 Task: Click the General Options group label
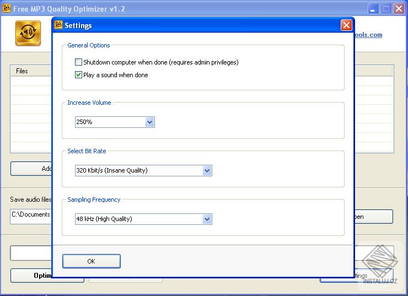(89, 45)
